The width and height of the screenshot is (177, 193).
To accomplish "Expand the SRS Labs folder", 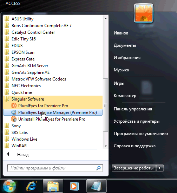I will pyautogui.click(x=53, y=133).
